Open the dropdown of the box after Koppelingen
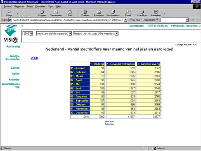The width and height of the screenshot is (201, 151). (187, 20)
